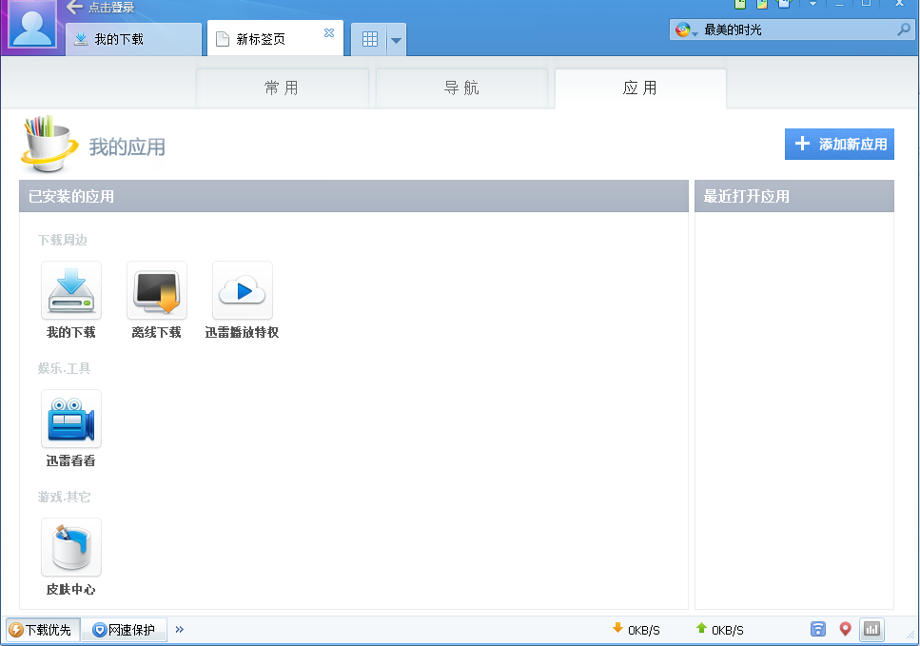Switch to the 导航 page tab
The image size is (920, 646).
(461, 88)
